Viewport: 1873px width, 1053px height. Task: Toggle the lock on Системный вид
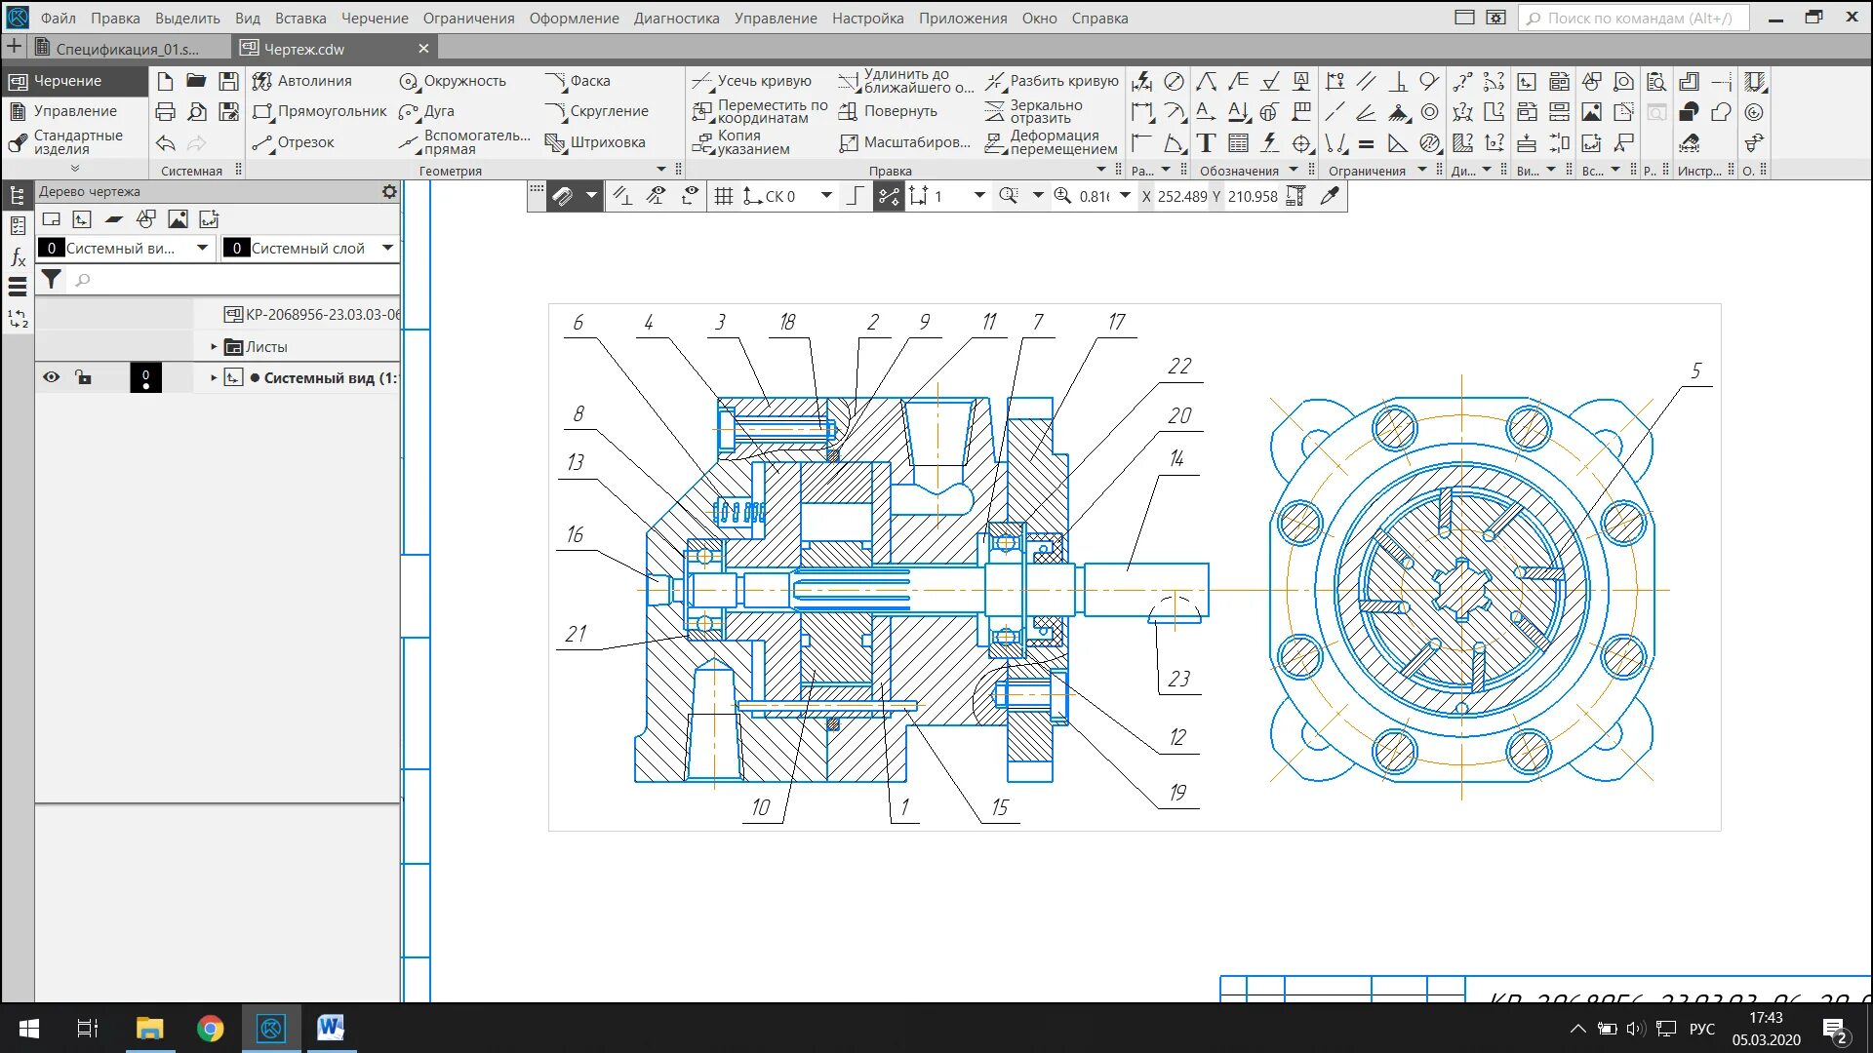pos(84,377)
